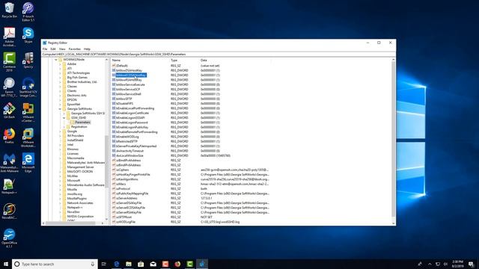
Task: Expand the Big Fish Games key
Action: 60,78
